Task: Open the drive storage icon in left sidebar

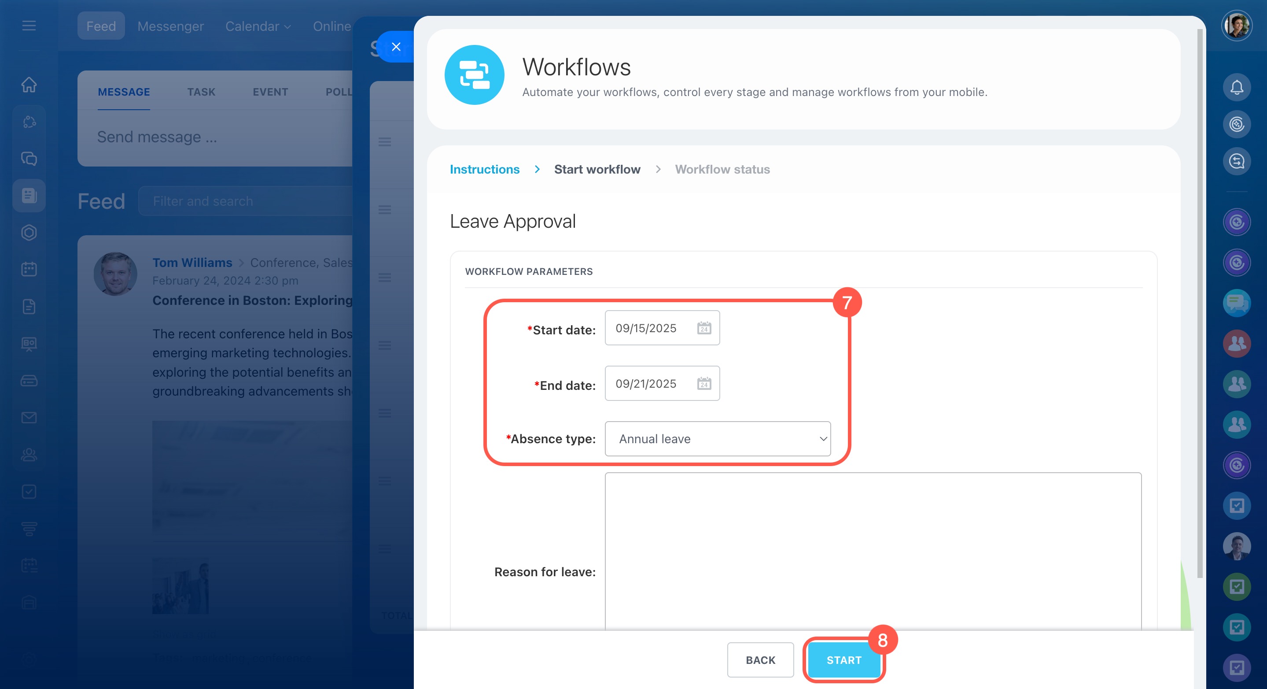Action: point(29,381)
